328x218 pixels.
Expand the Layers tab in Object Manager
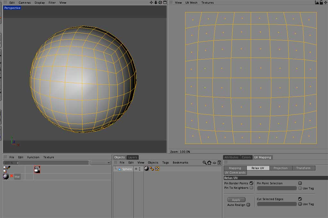coord(132,157)
